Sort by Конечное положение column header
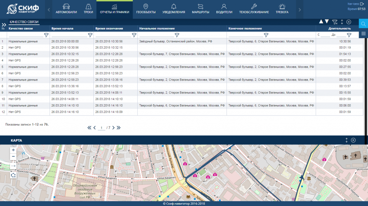The height and width of the screenshot is (206, 368). pyautogui.click(x=245, y=28)
